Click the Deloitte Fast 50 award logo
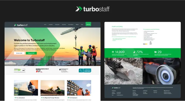The image size is (185, 101). [x=20, y=70]
